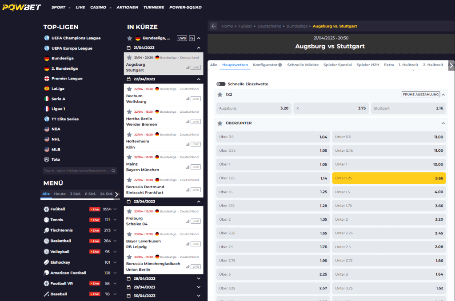This screenshot has width=455, height=301.
Task: Favorite the ÜBER/UNTER market with its star
Action: pyautogui.click(x=220, y=123)
